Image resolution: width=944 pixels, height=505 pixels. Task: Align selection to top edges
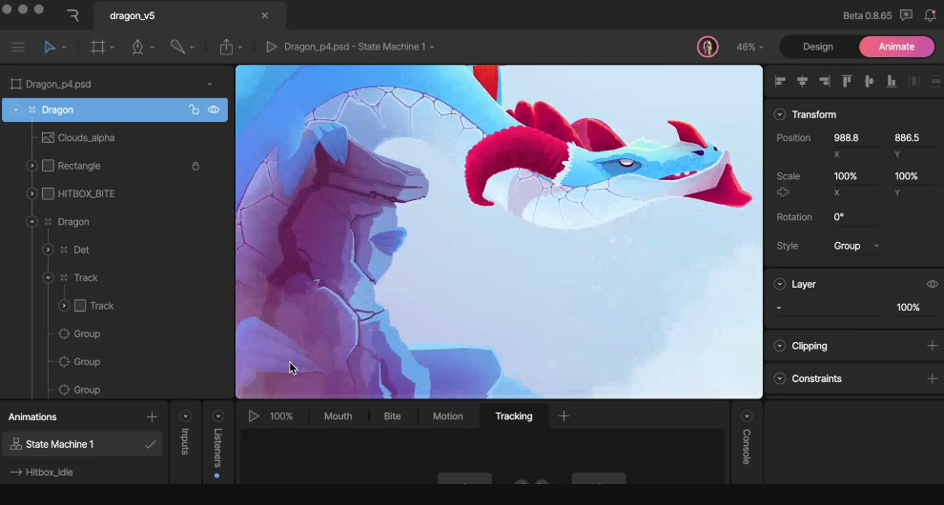coord(847,81)
